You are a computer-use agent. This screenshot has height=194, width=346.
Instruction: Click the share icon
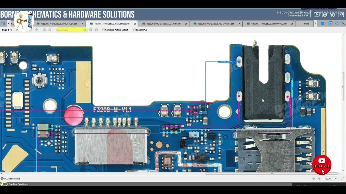pos(337,24)
